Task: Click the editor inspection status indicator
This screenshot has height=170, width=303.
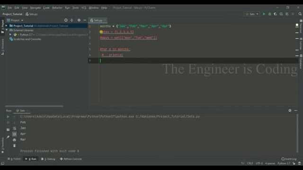Action: click(x=297, y=25)
